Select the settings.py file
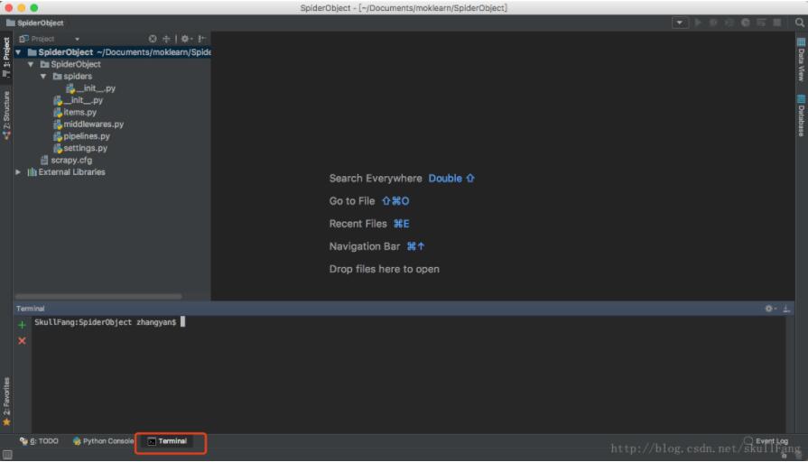Image resolution: width=808 pixels, height=462 pixels. pyautogui.click(x=80, y=148)
